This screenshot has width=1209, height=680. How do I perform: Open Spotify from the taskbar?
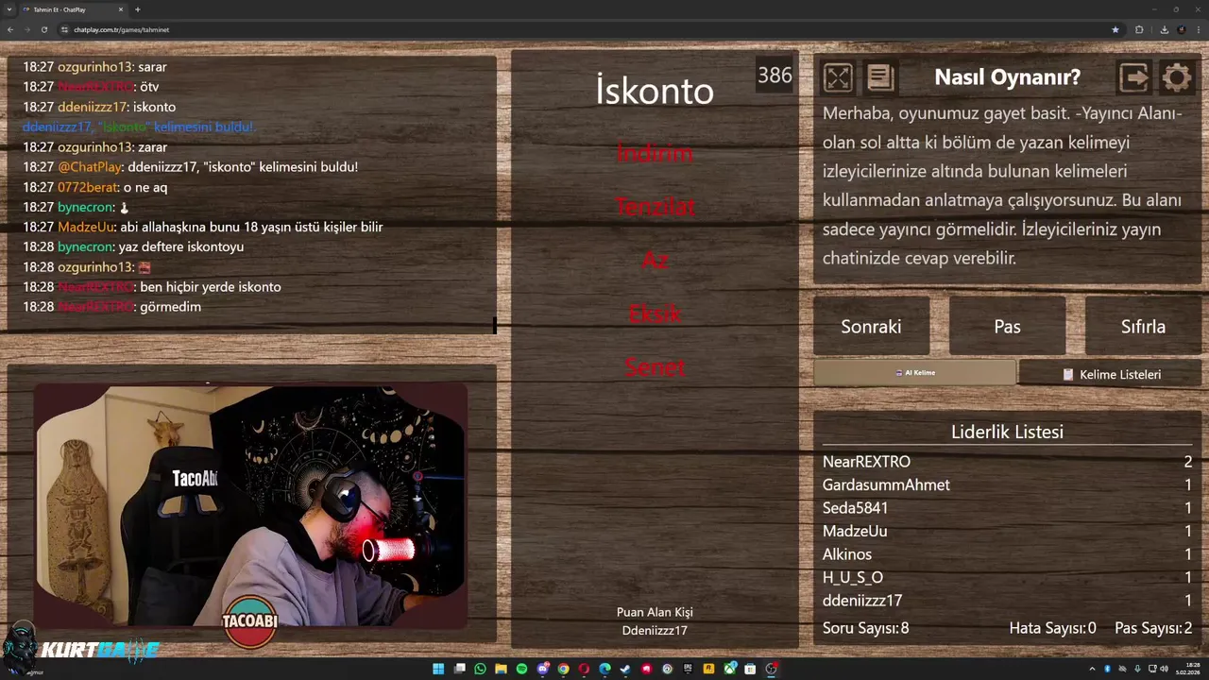pyautogui.click(x=521, y=669)
